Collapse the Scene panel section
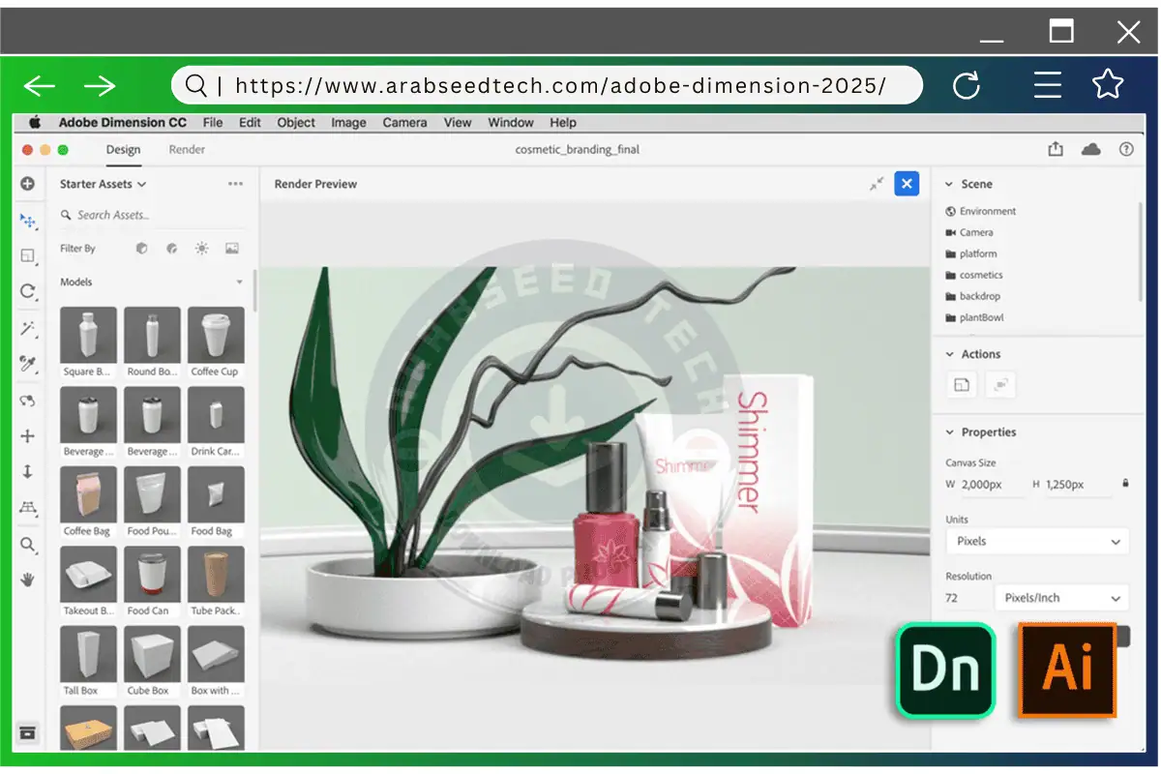This screenshot has height=774, width=1161. [949, 184]
